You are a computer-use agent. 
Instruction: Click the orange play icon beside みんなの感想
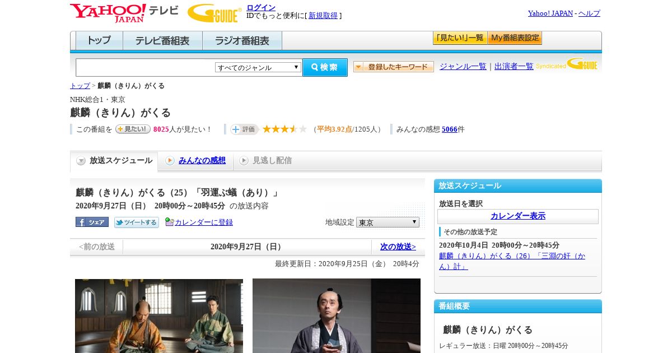coord(170,161)
